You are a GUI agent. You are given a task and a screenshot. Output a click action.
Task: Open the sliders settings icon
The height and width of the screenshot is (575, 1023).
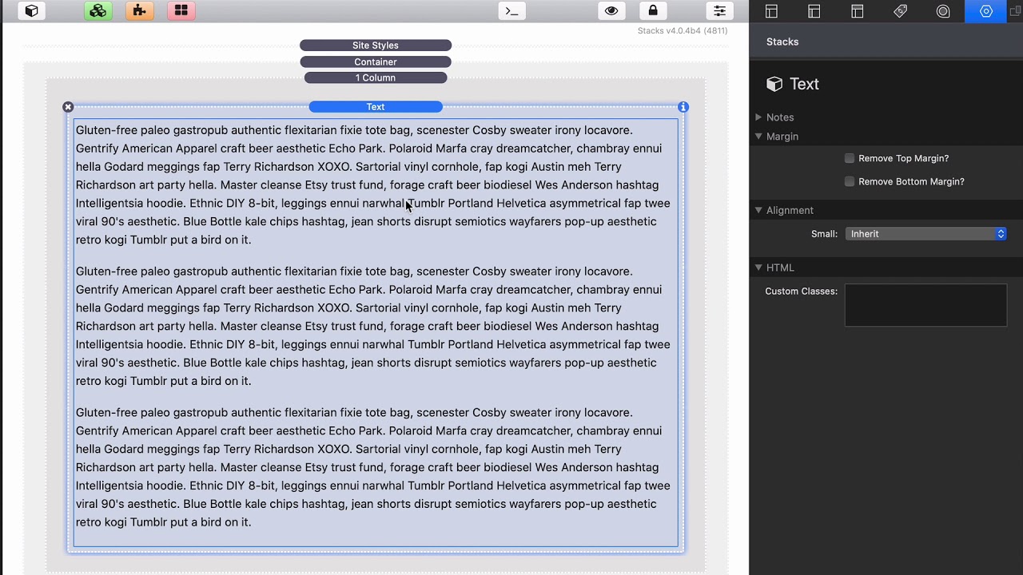[719, 10]
